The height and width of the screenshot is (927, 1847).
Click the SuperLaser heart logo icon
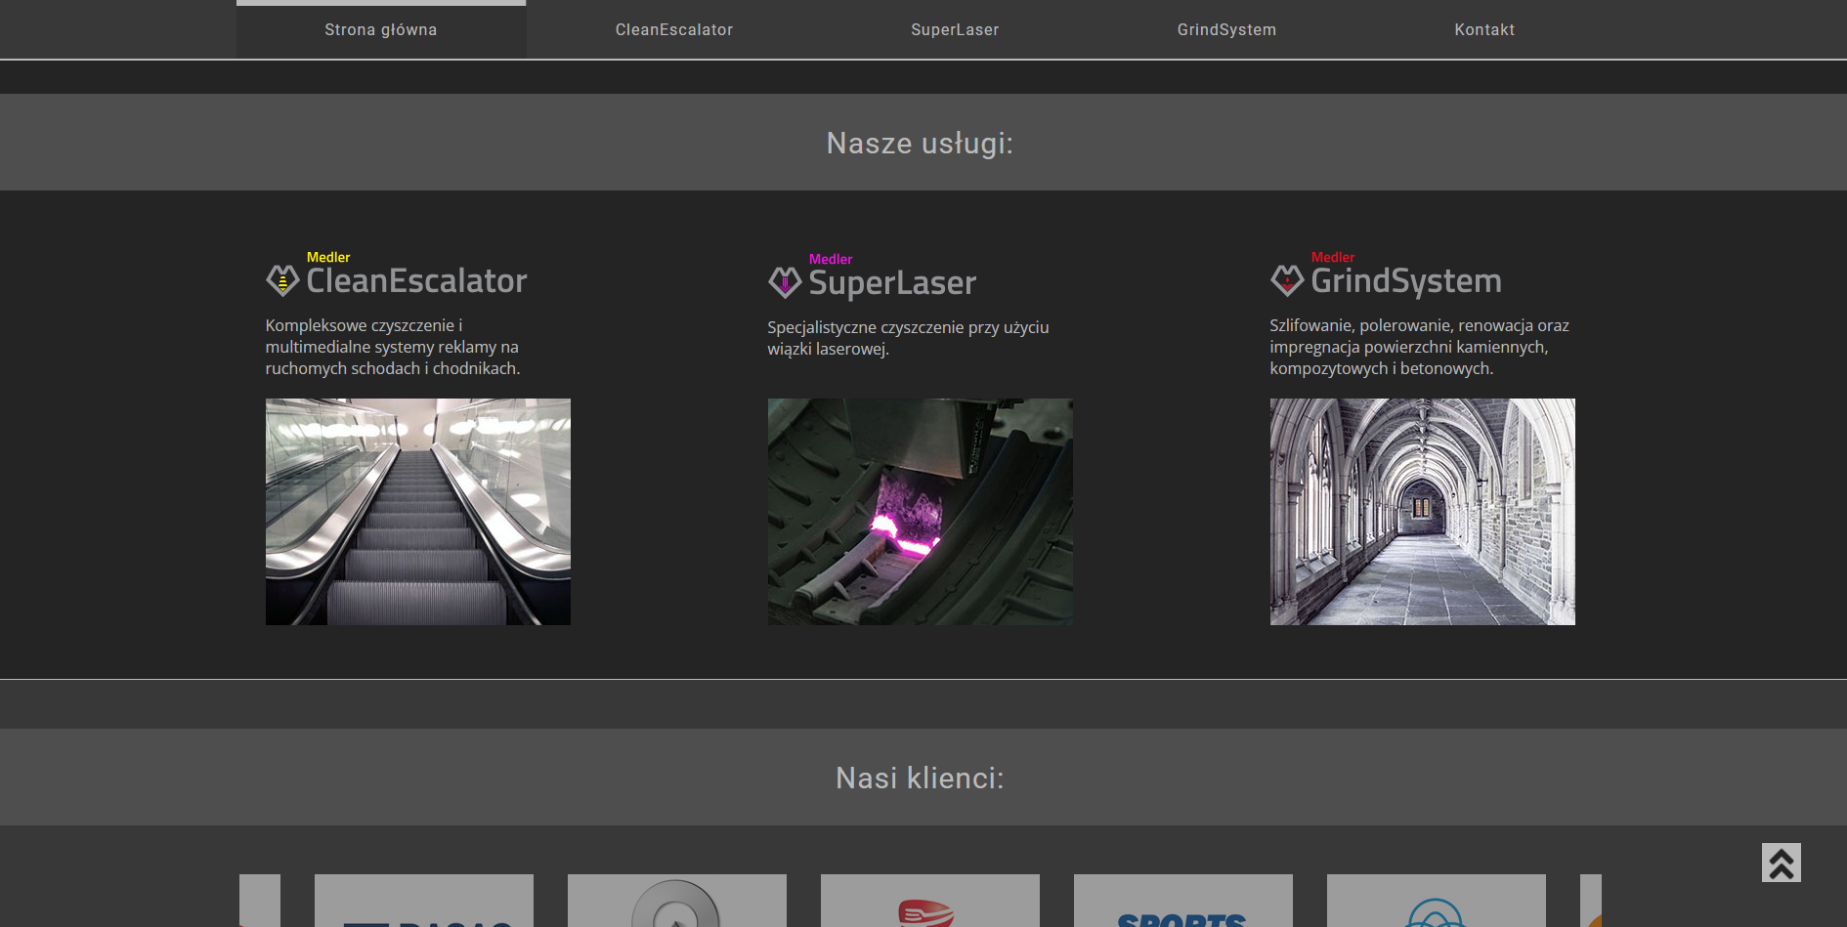(x=785, y=282)
